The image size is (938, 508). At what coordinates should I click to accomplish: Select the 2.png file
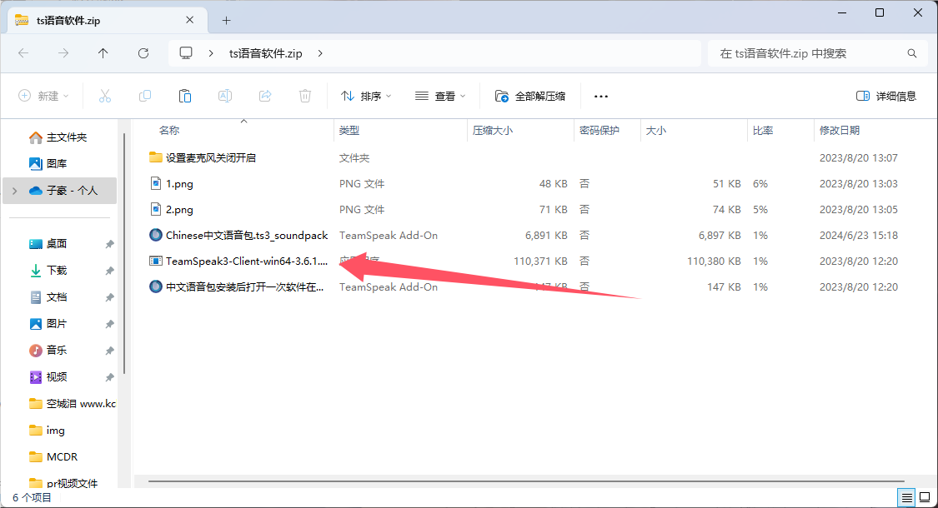[171, 209]
